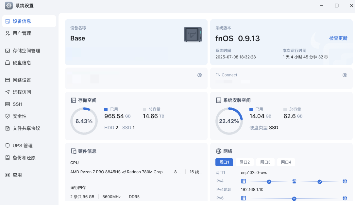The height and width of the screenshot is (205, 355).
Task: Select the 网口4 network tab
Action: pos(286,162)
